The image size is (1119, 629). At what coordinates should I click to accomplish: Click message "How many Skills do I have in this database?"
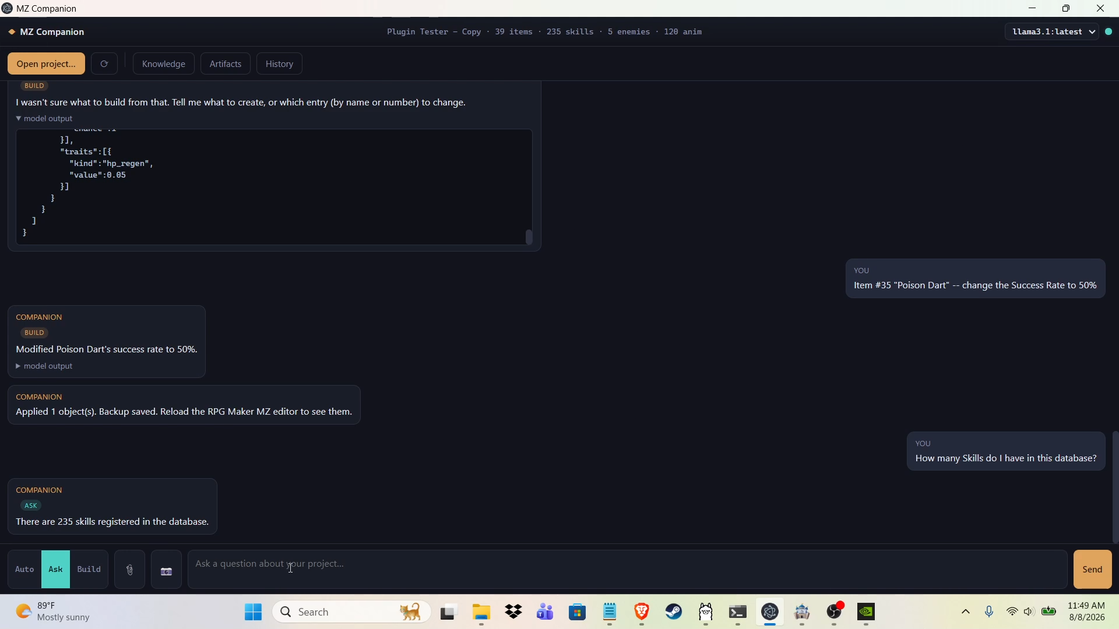pos(1006,459)
